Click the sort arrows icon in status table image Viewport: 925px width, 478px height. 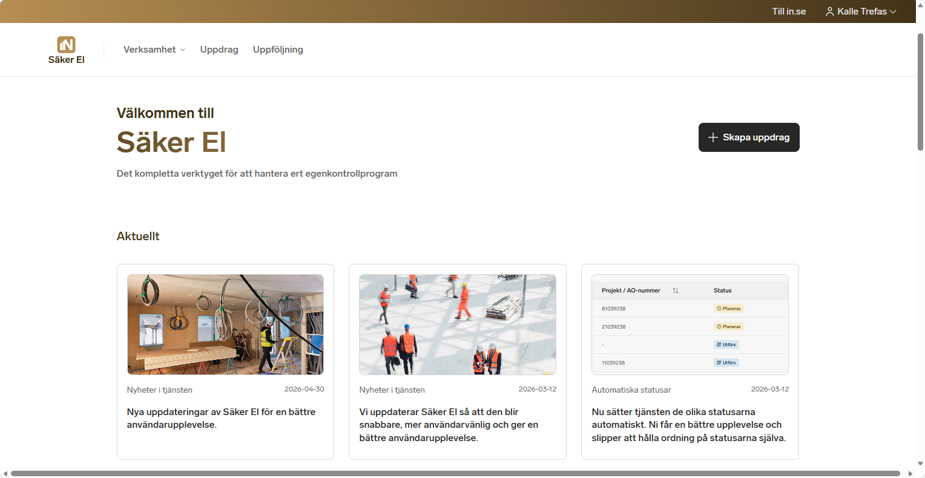(x=676, y=290)
